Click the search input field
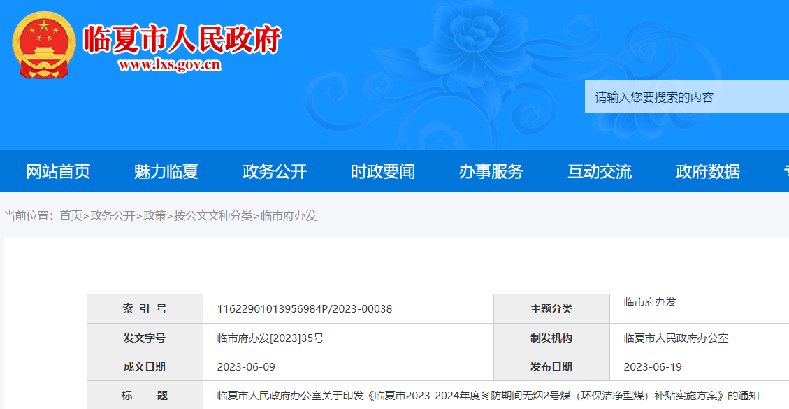789x409 pixels. tap(686, 97)
